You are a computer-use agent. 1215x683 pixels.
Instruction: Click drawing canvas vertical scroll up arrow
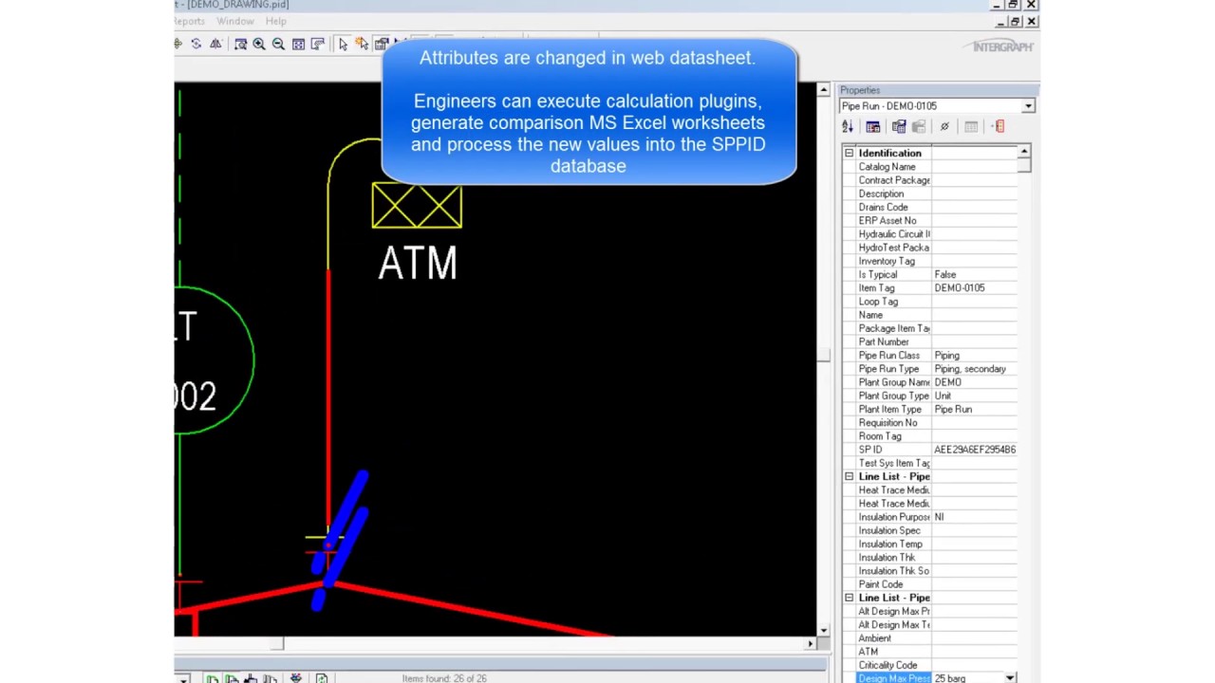pos(823,89)
